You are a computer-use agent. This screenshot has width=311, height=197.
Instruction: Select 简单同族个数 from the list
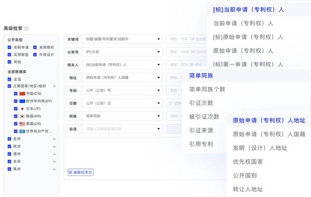(x=207, y=89)
